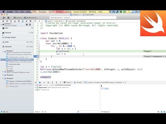This screenshot has height=124, width=166.
Task: Click the Step into debug button
Action: [x=52, y=82]
